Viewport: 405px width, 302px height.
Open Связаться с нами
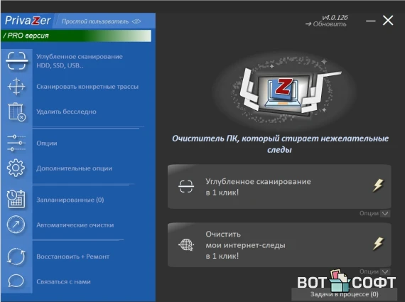coord(63,281)
